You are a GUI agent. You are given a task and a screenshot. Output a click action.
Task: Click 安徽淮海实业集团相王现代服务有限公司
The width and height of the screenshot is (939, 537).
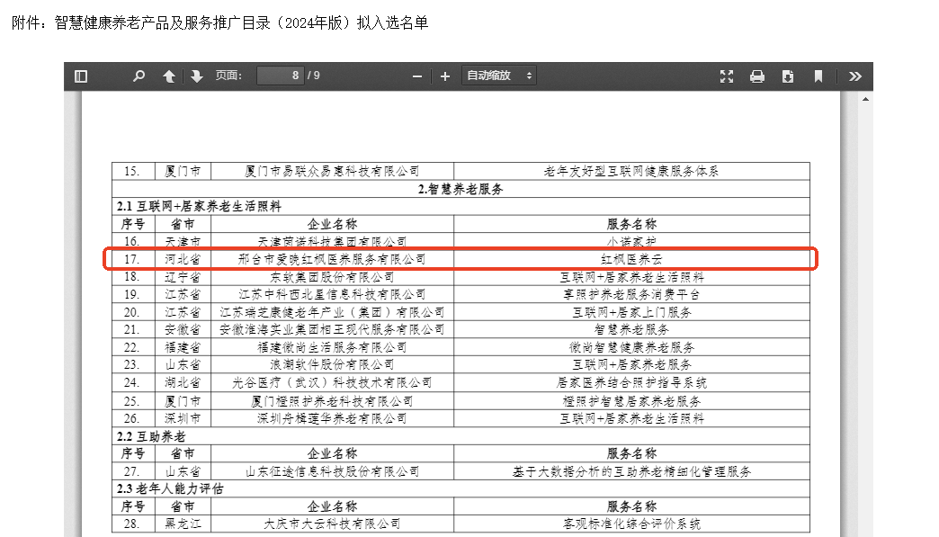pos(332,329)
